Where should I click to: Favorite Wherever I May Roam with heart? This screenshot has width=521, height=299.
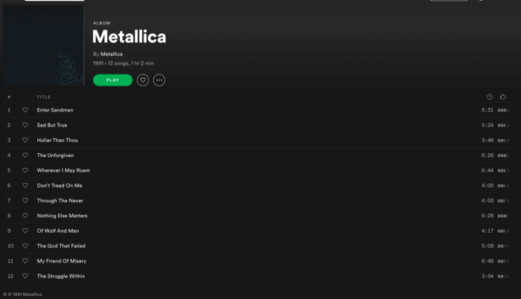(25, 170)
